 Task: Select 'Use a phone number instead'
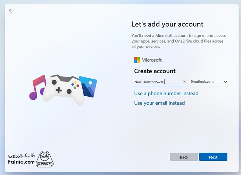click(166, 94)
